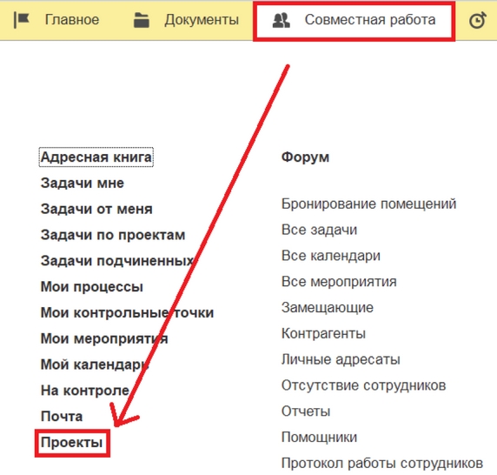Image resolution: width=497 pixels, height=475 pixels.
Task: Open Протокол работы сотрудников
Action: (x=382, y=464)
